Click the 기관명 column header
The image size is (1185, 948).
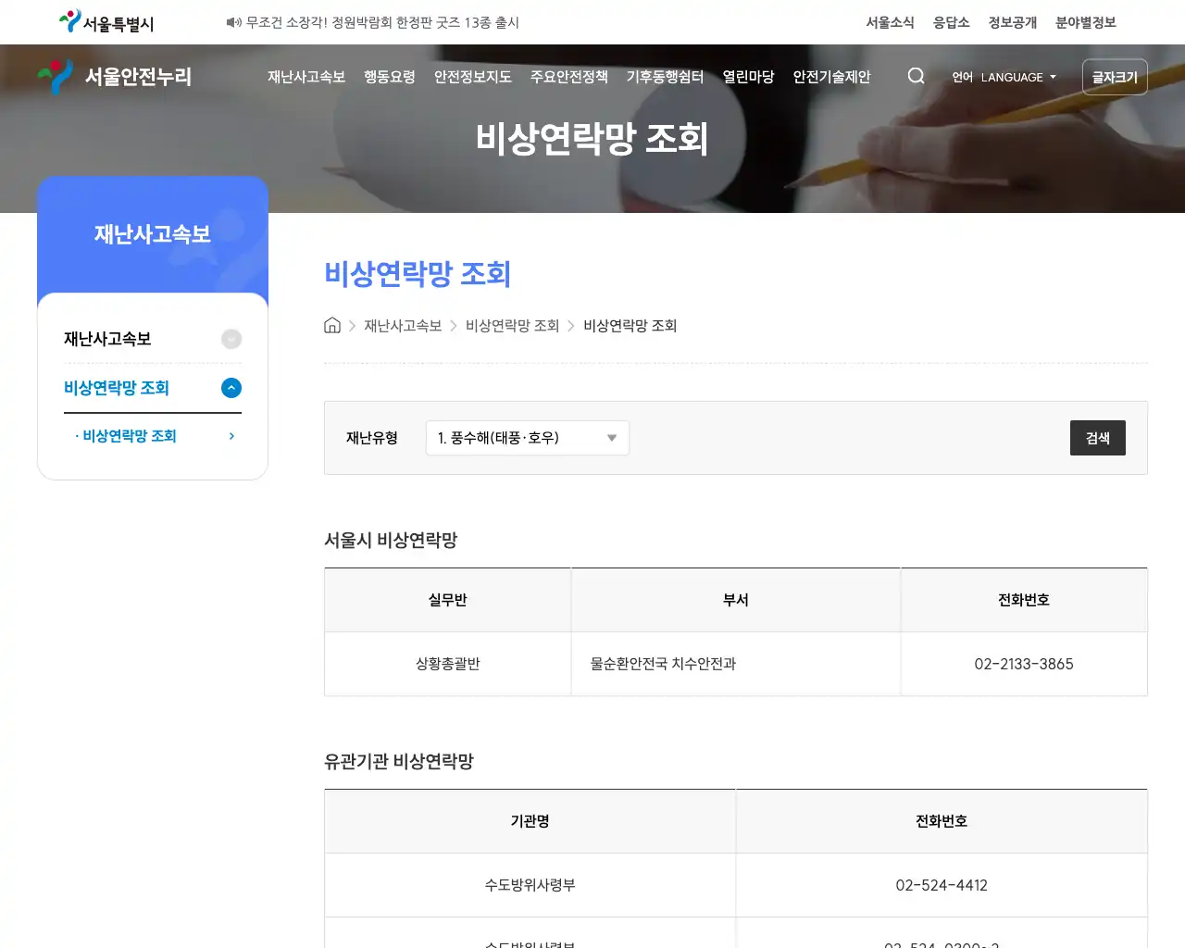pos(530,821)
